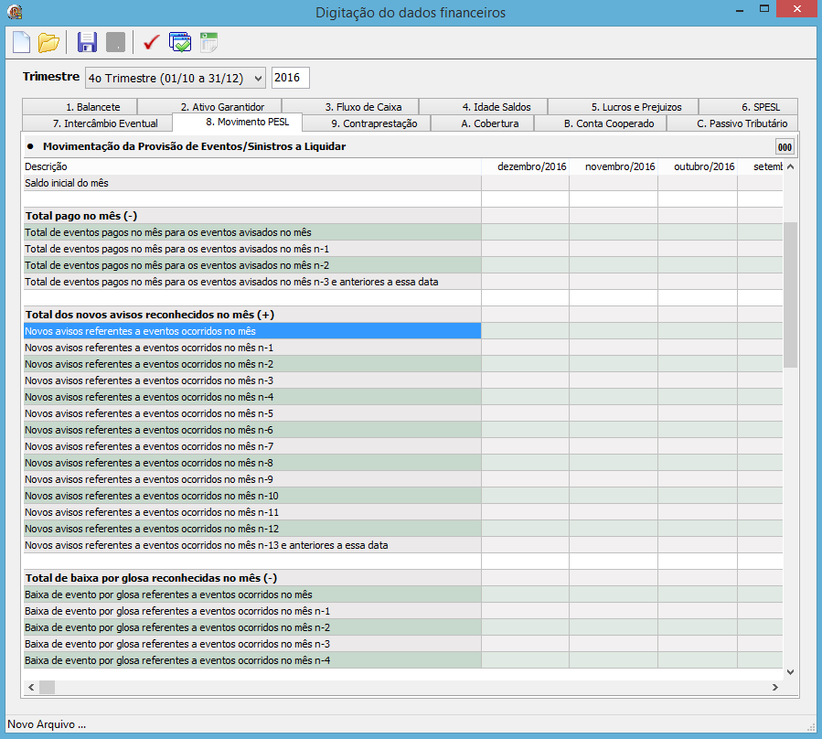Select 'Total de eventos pagos... avisados no mês n-1'
Screen dimensions: 822x739
tap(252, 249)
